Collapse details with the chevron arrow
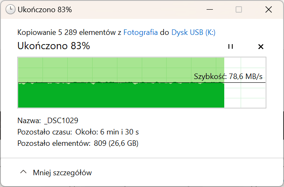Screen dimensions: 284x187 click(24, 172)
